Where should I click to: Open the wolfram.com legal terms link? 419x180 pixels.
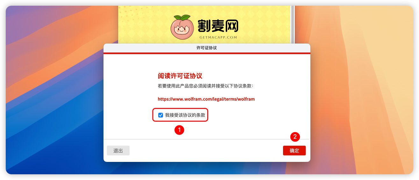pyautogui.click(x=206, y=99)
